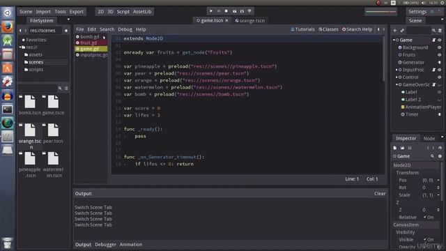This screenshot has height=251, width=446.
Task: Open the script attached to InputProc node
Action: pos(433,70)
